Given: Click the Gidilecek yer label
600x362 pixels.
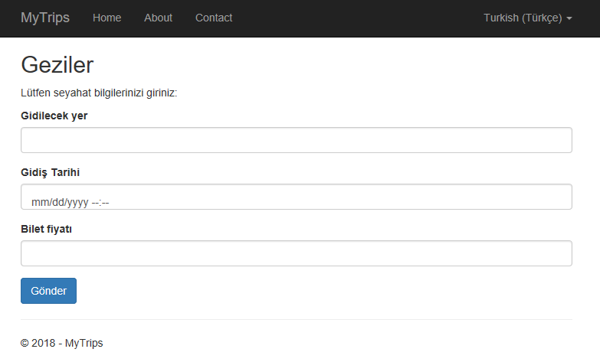Looking at the screenshot, I should pos(54,116).
